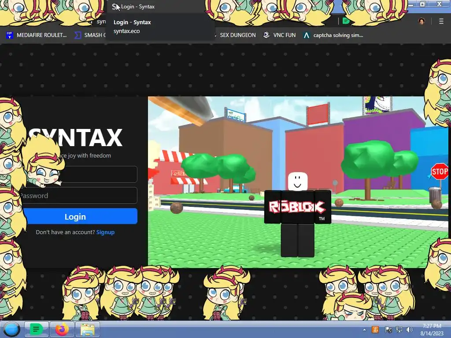Click the VNC FUN bookmark favicon
This screenshot has height=338, width=451.
point(266,35)
